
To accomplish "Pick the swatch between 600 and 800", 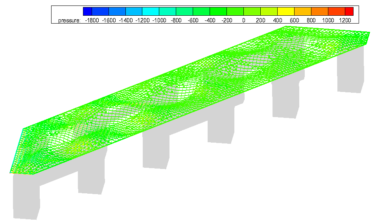I will coord(303,11).
